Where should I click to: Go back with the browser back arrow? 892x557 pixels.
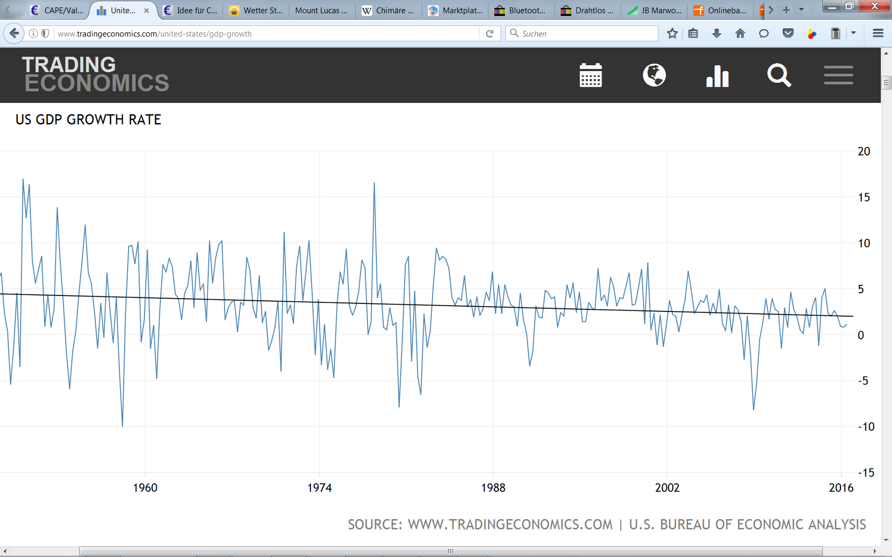(x=14, y=33)
